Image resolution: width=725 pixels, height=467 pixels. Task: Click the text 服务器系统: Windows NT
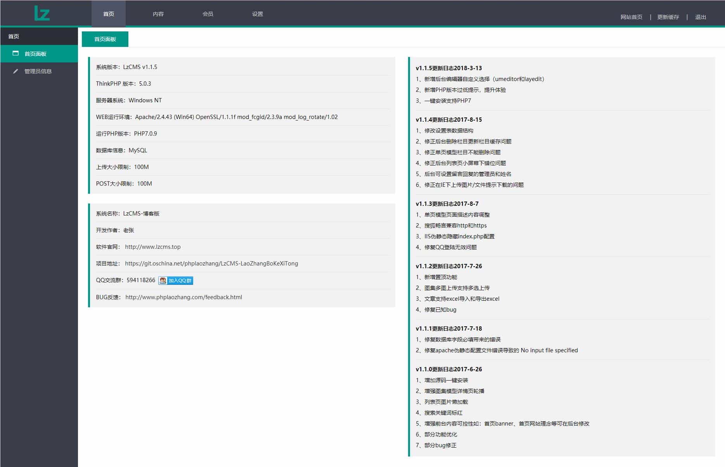pyautogui.click(x=129, y=100)
